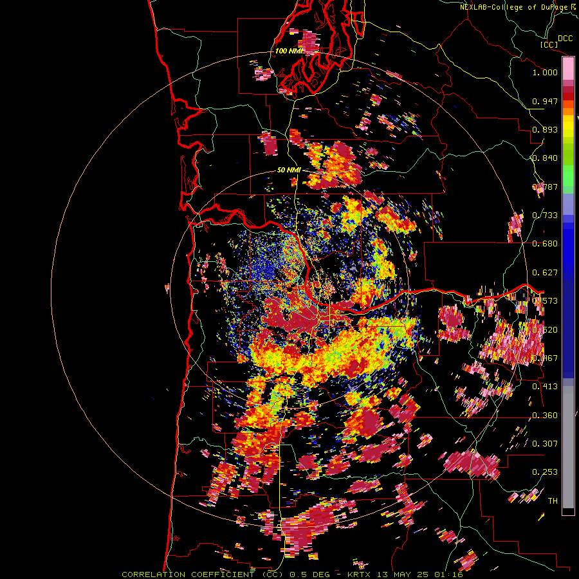Screen dimensions: 579x579
Task: Click the 0.413 color scale value
Action: tap(545, 387)
